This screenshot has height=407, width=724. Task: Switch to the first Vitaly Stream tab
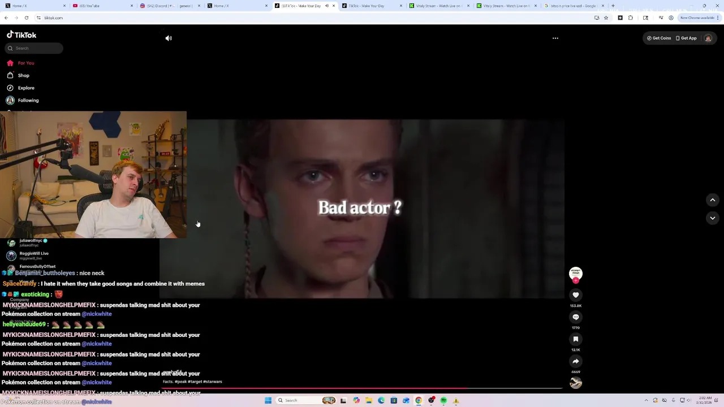439,6
